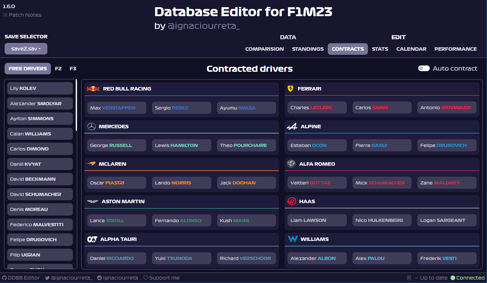Click the Haas team logo
The image size is (487, 283).
point(291,201)
